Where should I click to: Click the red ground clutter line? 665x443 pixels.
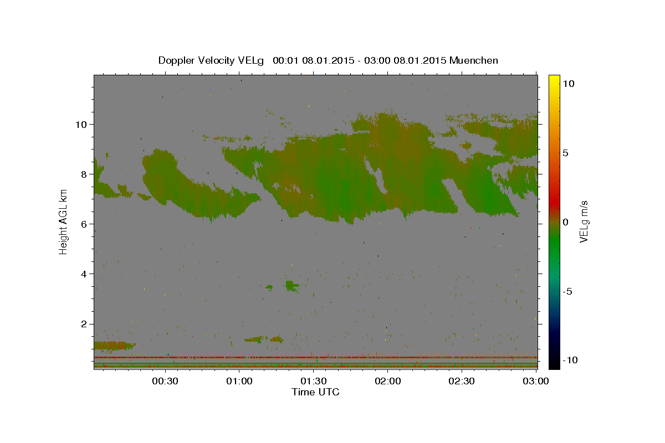[x=315, y=358]
